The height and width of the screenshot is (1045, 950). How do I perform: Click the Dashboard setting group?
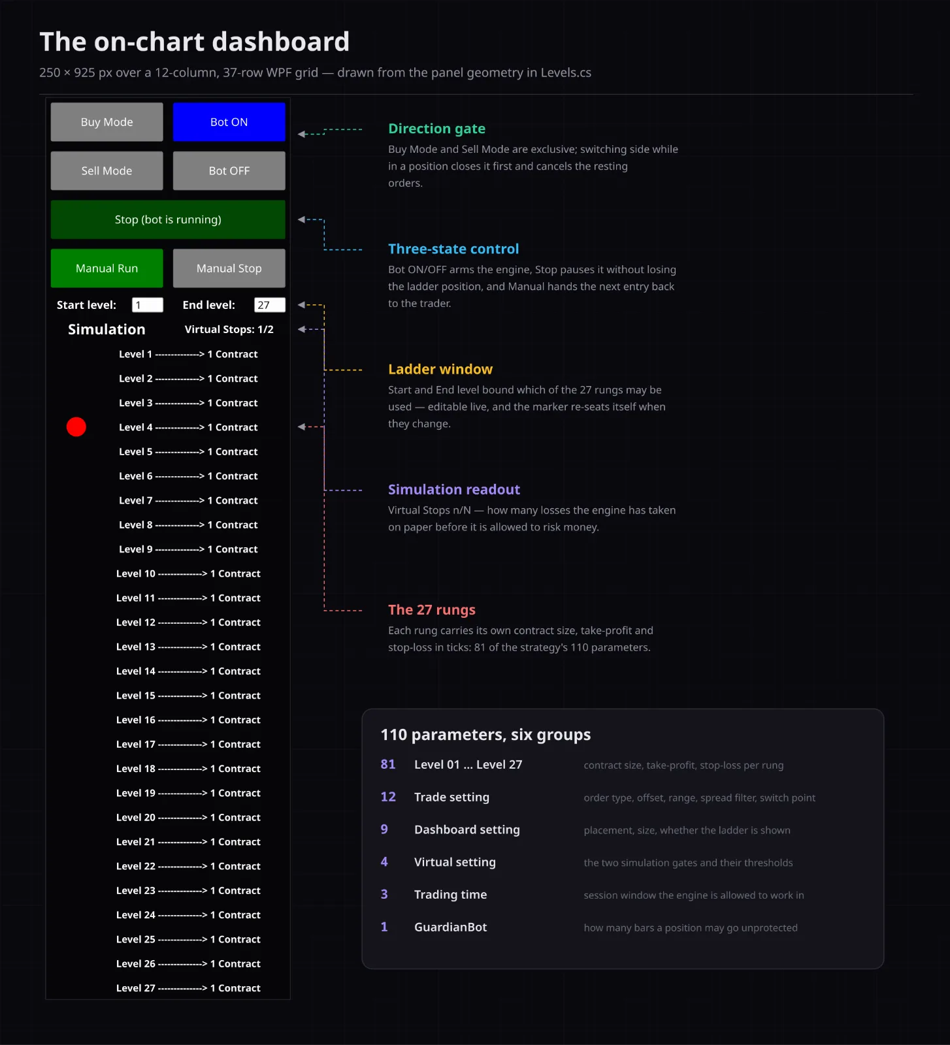[x=467, y=829]
